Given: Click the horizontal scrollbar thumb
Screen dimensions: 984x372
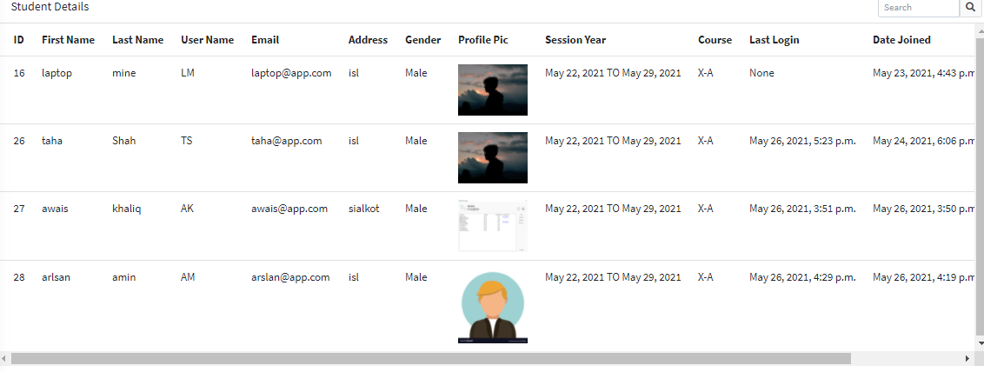Looking at the screenshot, I should click(x=430, y=358).
